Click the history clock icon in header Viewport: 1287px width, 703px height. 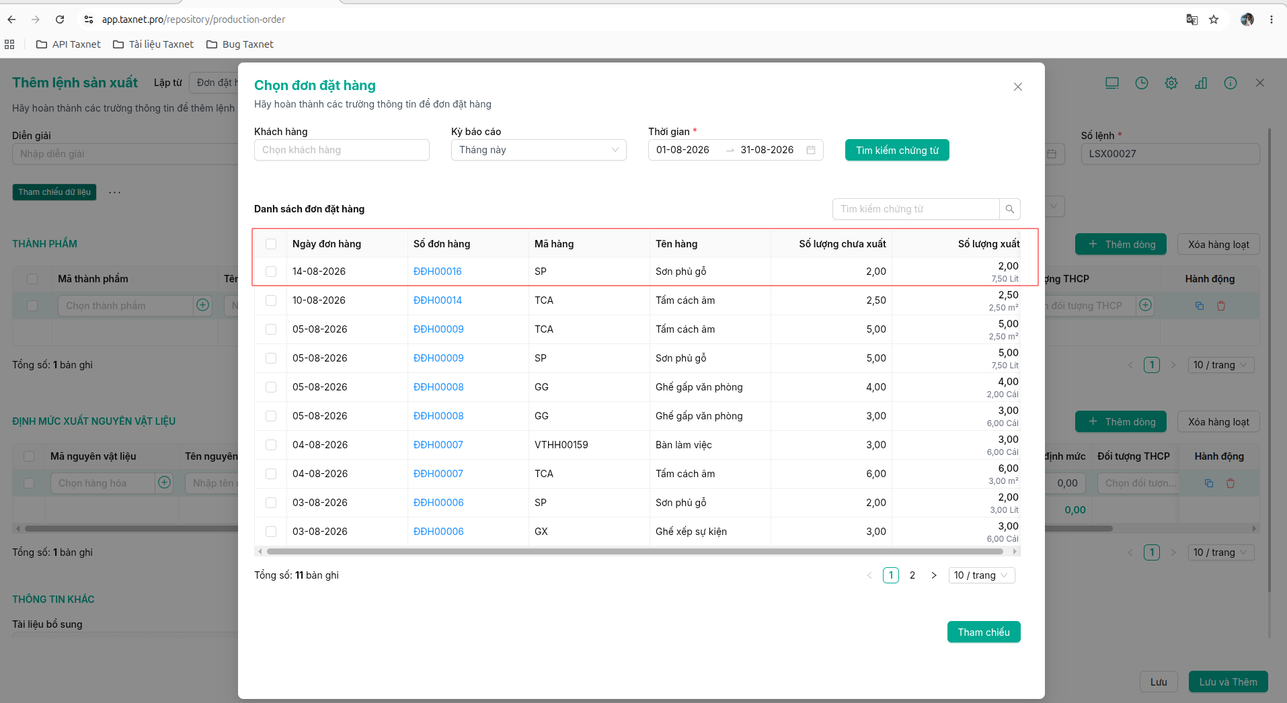click(1142, 83)
